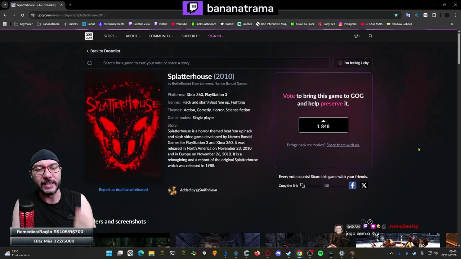Expand the SUPPORT dropdown menu
This screenshot has height=259, width=461.
click(x=191, y=36)
